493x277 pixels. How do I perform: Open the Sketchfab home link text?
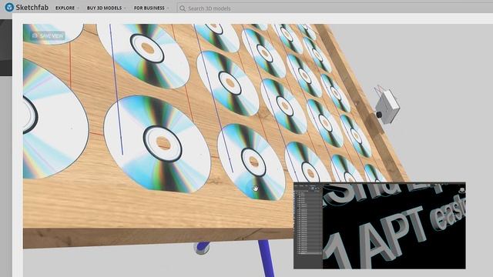tap(32, 7)
